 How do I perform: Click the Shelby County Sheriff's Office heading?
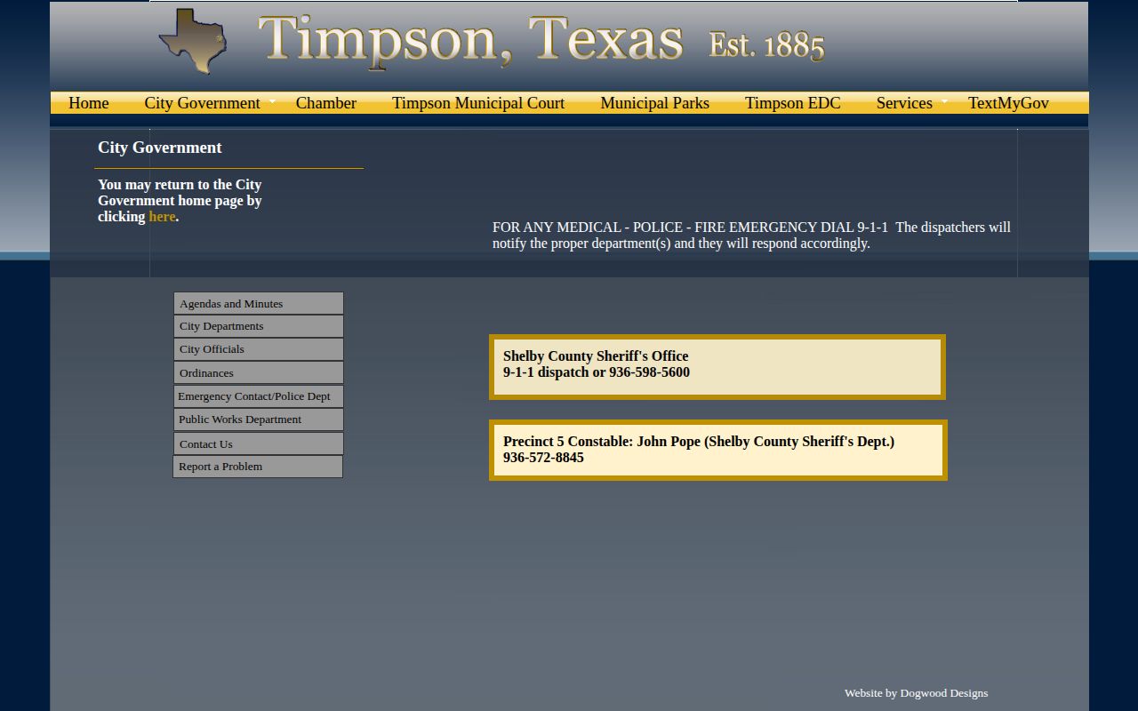[x=596, y=356]
